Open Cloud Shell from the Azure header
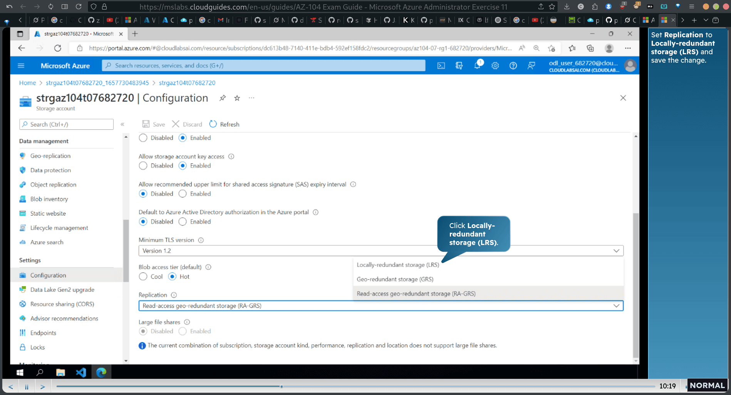Screen dimensions: 731x395 [x=441, y=66]
